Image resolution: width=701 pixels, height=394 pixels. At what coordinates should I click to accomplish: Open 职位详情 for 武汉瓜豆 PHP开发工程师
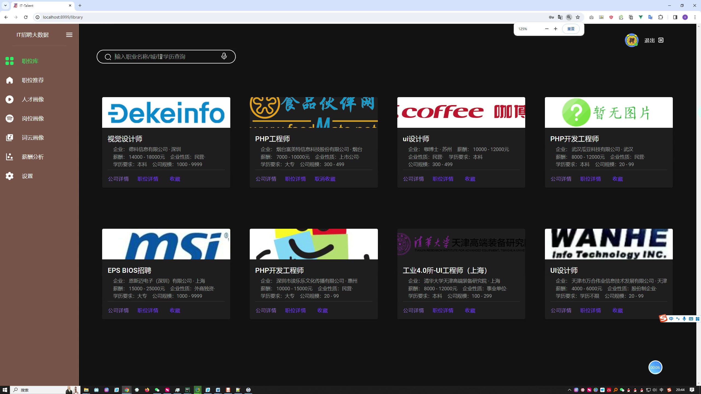click(591, 179)
